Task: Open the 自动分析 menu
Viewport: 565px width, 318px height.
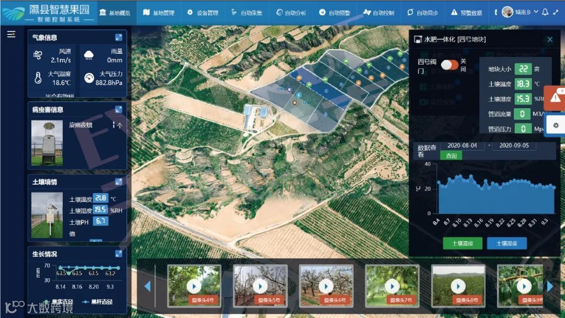Action: (291, 13)
